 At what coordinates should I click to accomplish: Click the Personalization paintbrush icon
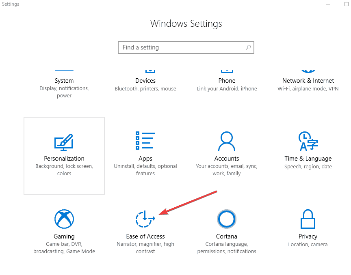click(x=64, y=141)
